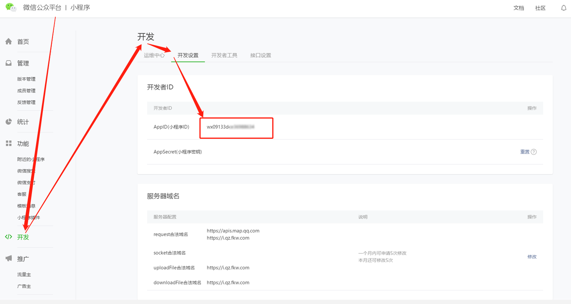Select 微信搜索 in the sidebar
The width and height of the screenshot is (571, 304).
tap(26, 171)
